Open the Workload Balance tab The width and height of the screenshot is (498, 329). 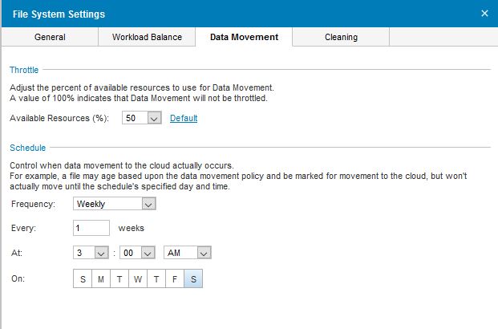coord(147,37)
